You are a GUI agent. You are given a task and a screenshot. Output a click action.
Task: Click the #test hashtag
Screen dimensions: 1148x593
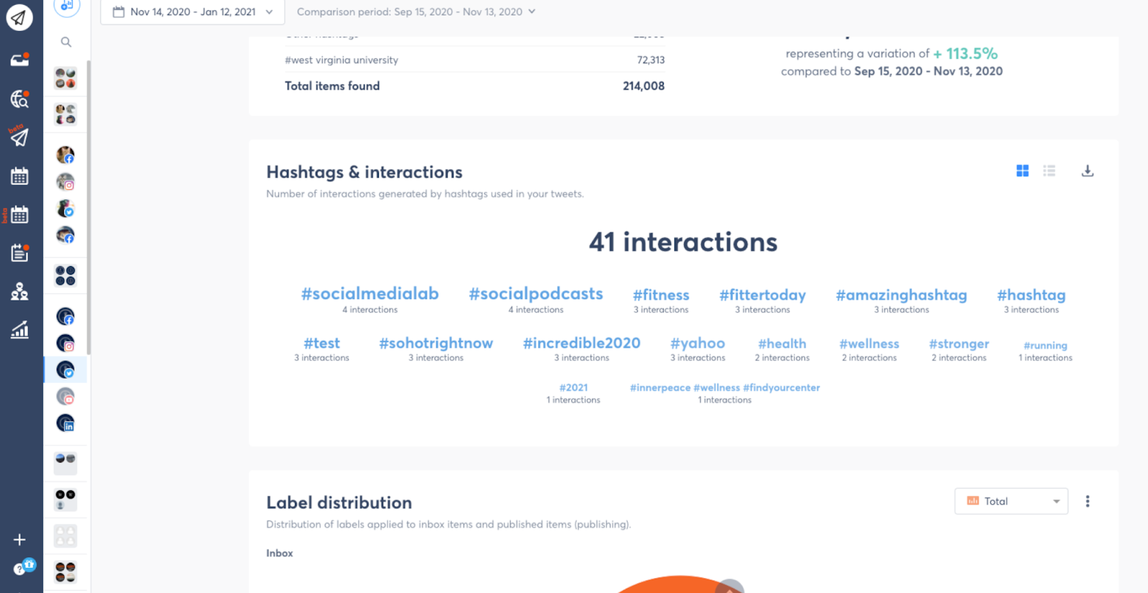pyautogui.click(x=321, y=343)
